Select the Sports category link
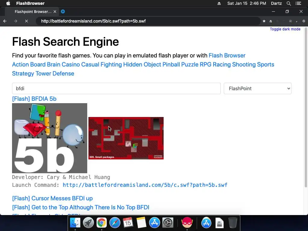 pyautogui.click(x=266, y=64)
